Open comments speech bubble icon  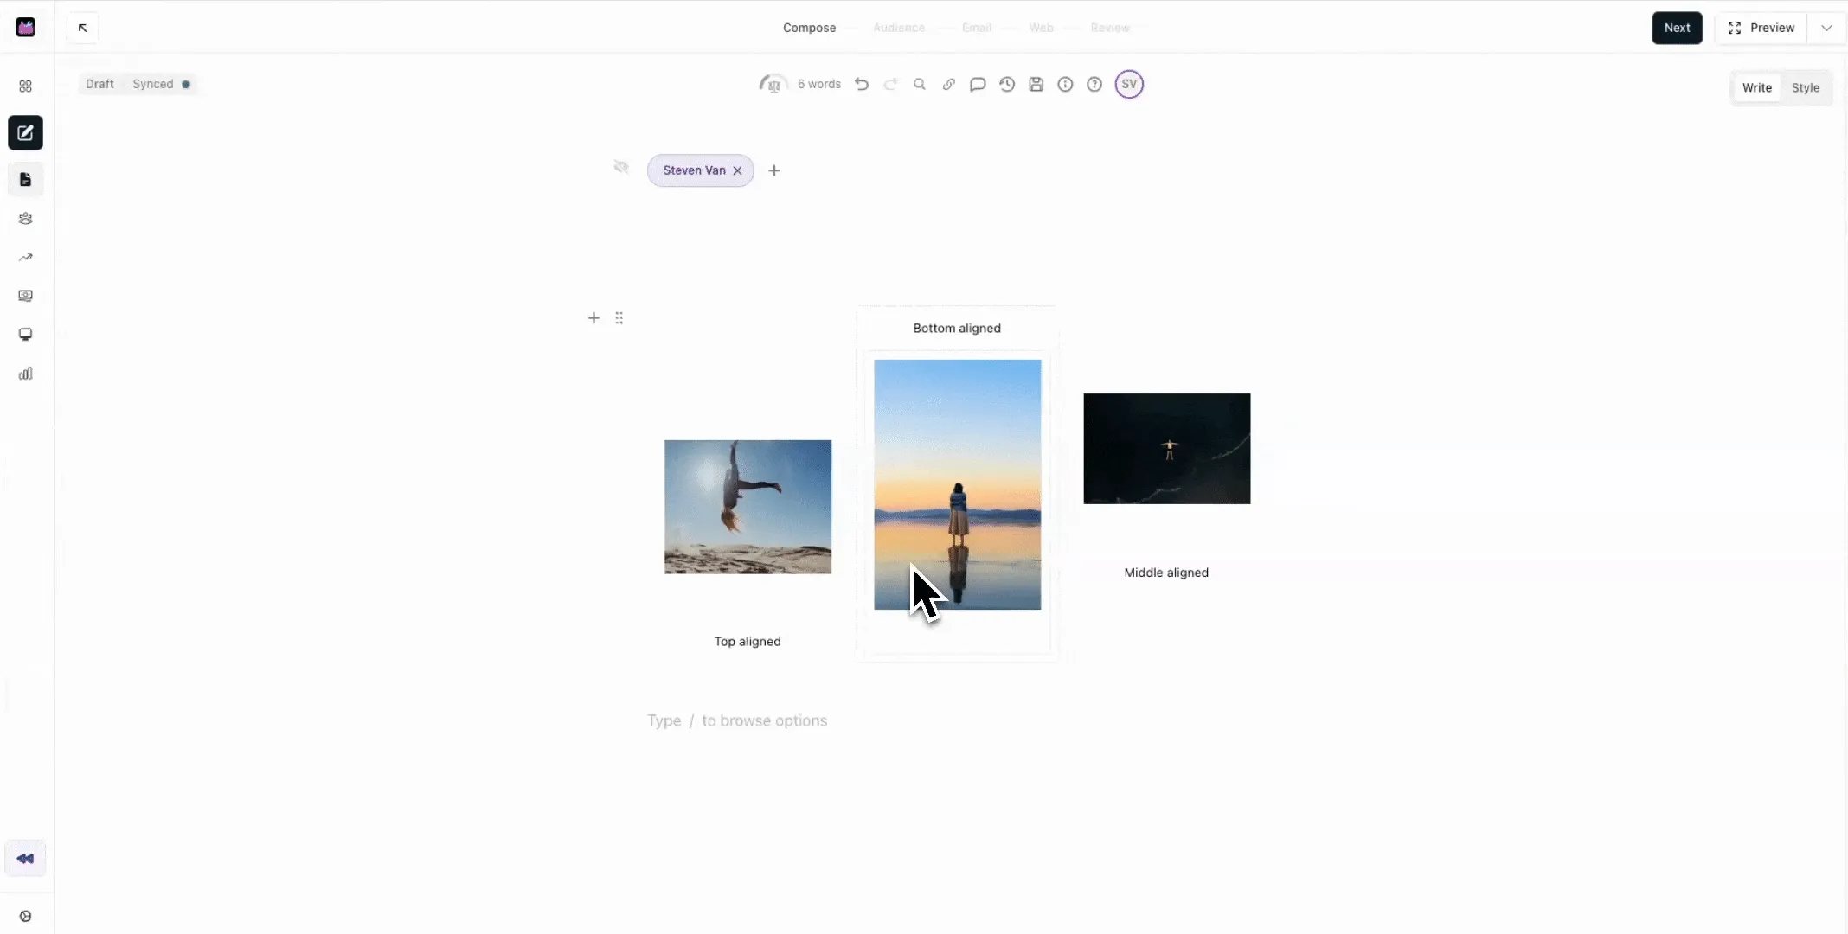[978, 84]
